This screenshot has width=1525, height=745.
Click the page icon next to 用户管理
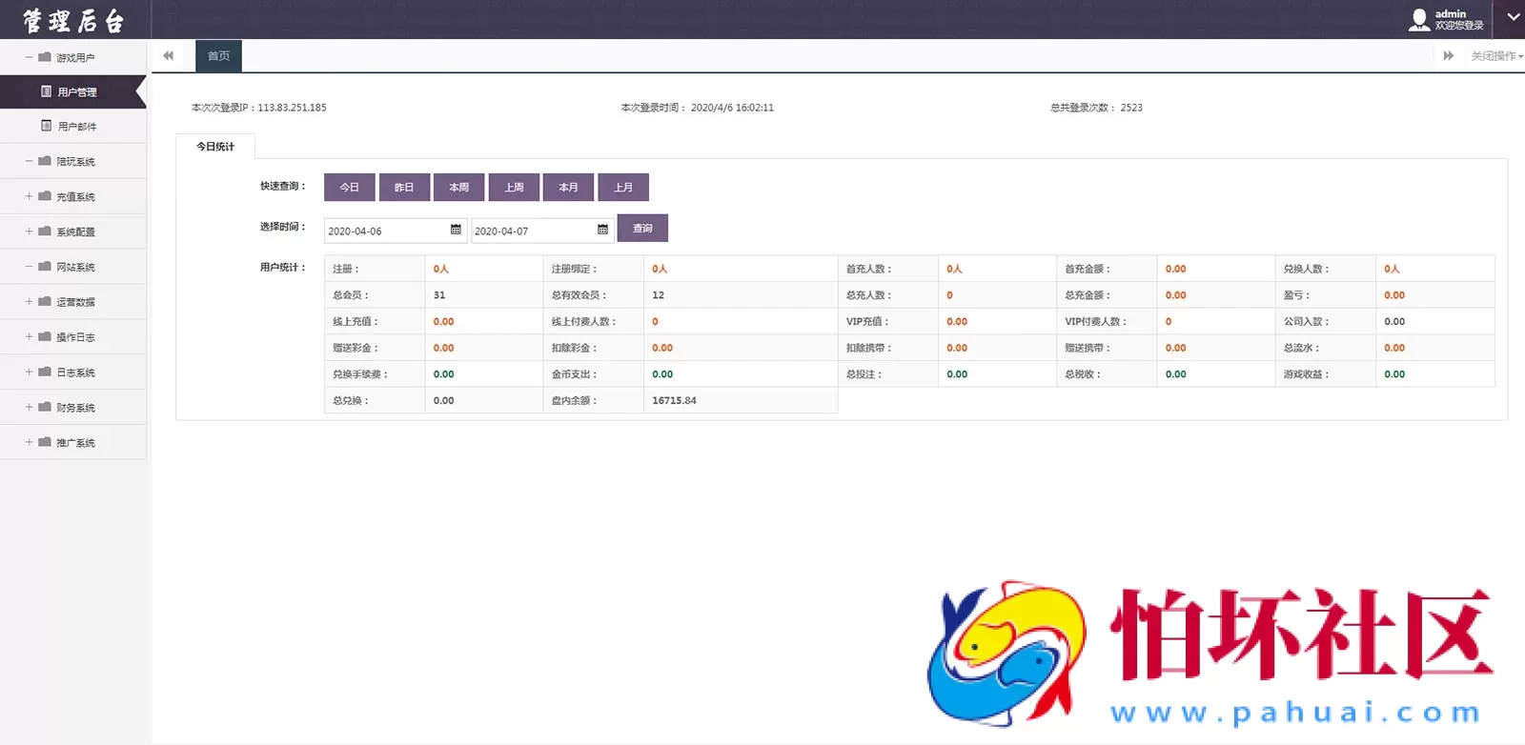tap(46, 91)
